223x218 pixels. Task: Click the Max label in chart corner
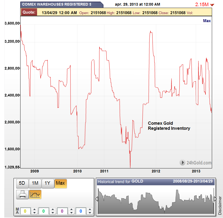[x=207, y=21]
